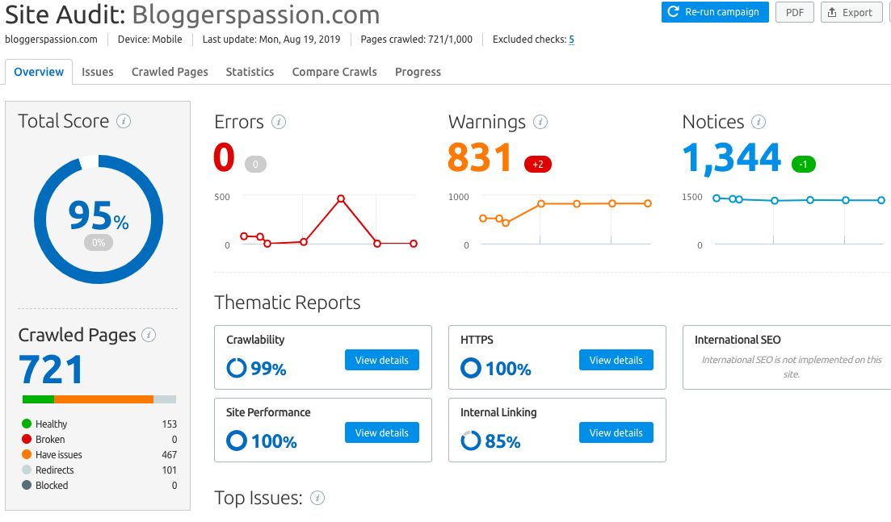Image resolution: width=891 pixels, height=522 pixels.
Task: Click the orange segment of crawled pages bar
Action: click(x=103, y=399)
